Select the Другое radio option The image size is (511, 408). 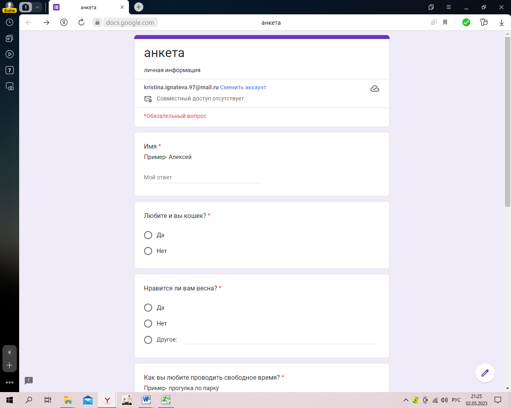[x=148, y=340]
